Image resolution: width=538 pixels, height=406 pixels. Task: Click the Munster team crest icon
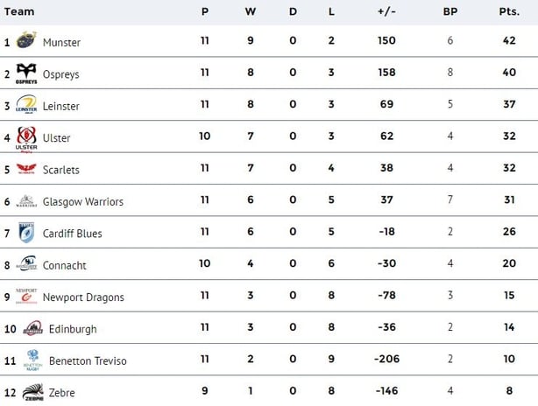click(26, 40)
